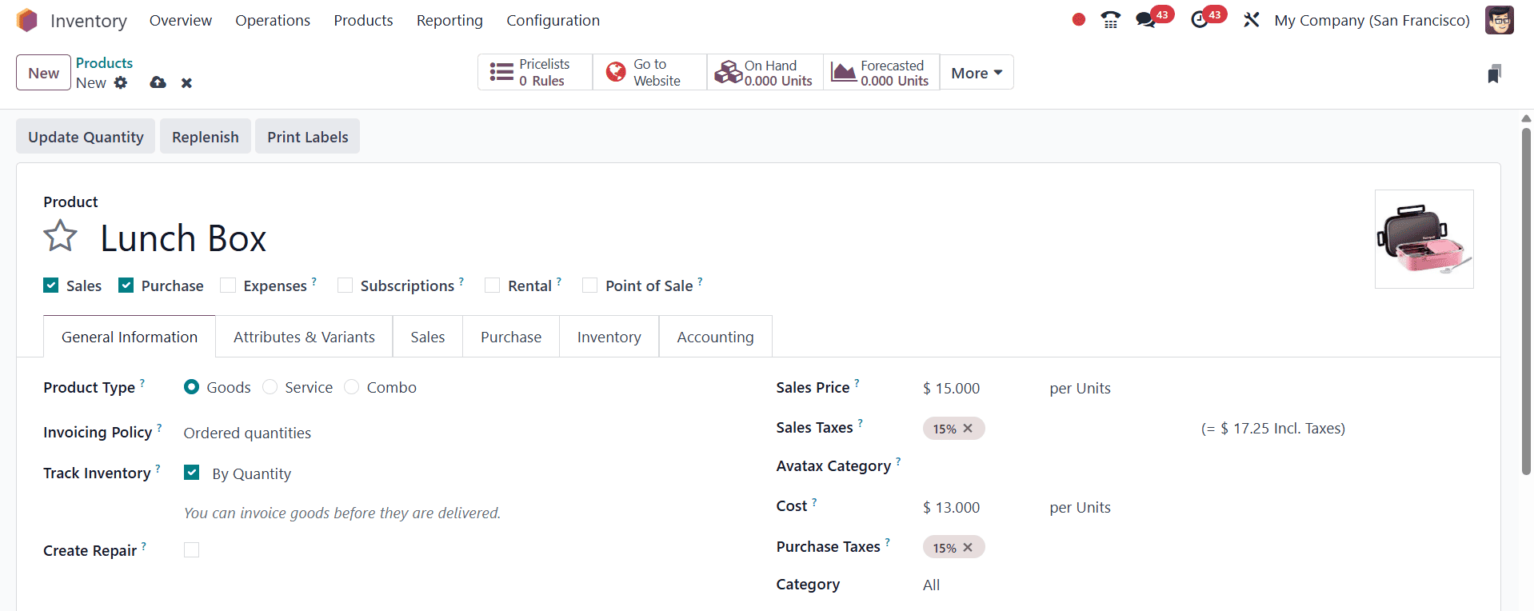Open the Operations menu
Viewport: 1534px width, 611px height.
273,20
